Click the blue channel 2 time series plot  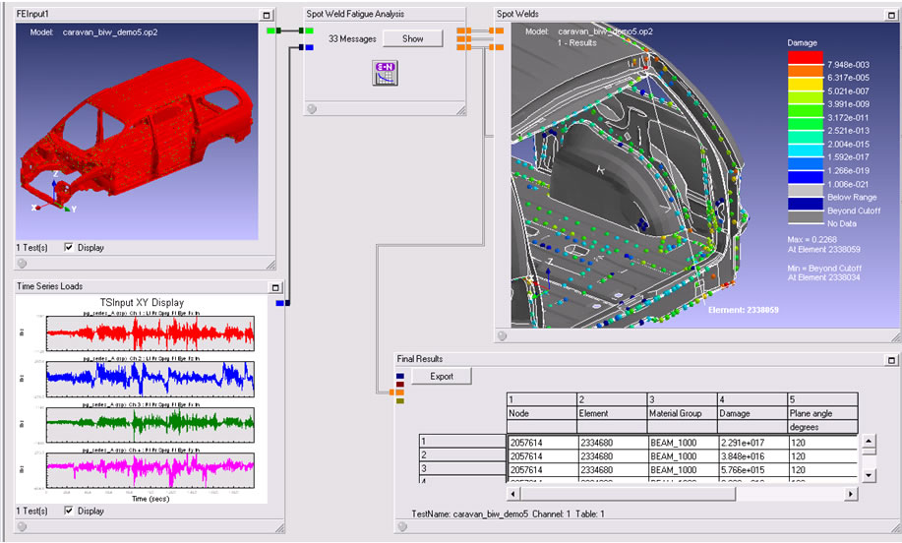(x=150, y=379)
